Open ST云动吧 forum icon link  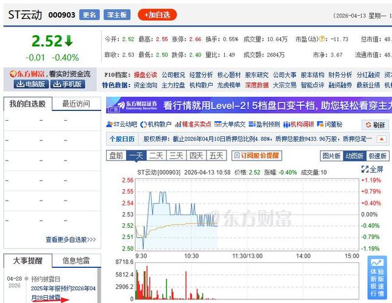(x=122, y=124)
